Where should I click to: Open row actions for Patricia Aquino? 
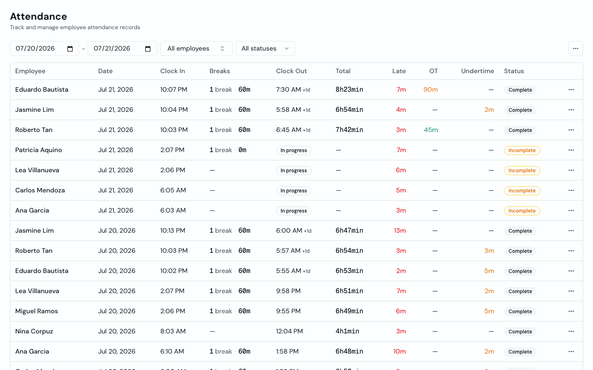571,150
